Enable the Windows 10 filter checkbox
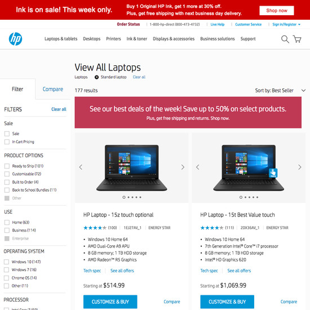Image resolution: width=310 pixels, height=310 pixels. click(x=6, y=262)
